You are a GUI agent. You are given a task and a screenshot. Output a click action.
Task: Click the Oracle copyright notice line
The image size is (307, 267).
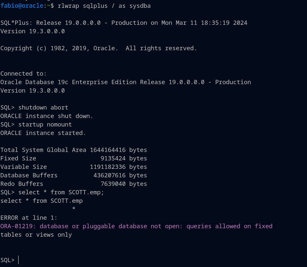(x=99, y=48)
